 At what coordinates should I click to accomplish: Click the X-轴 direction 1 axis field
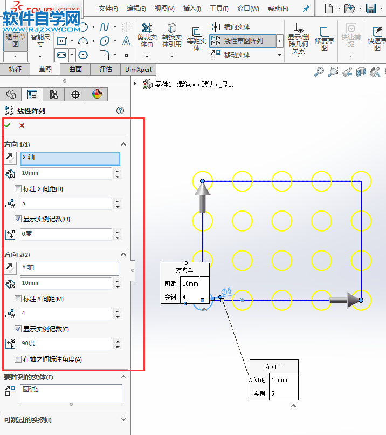(70, 159)
